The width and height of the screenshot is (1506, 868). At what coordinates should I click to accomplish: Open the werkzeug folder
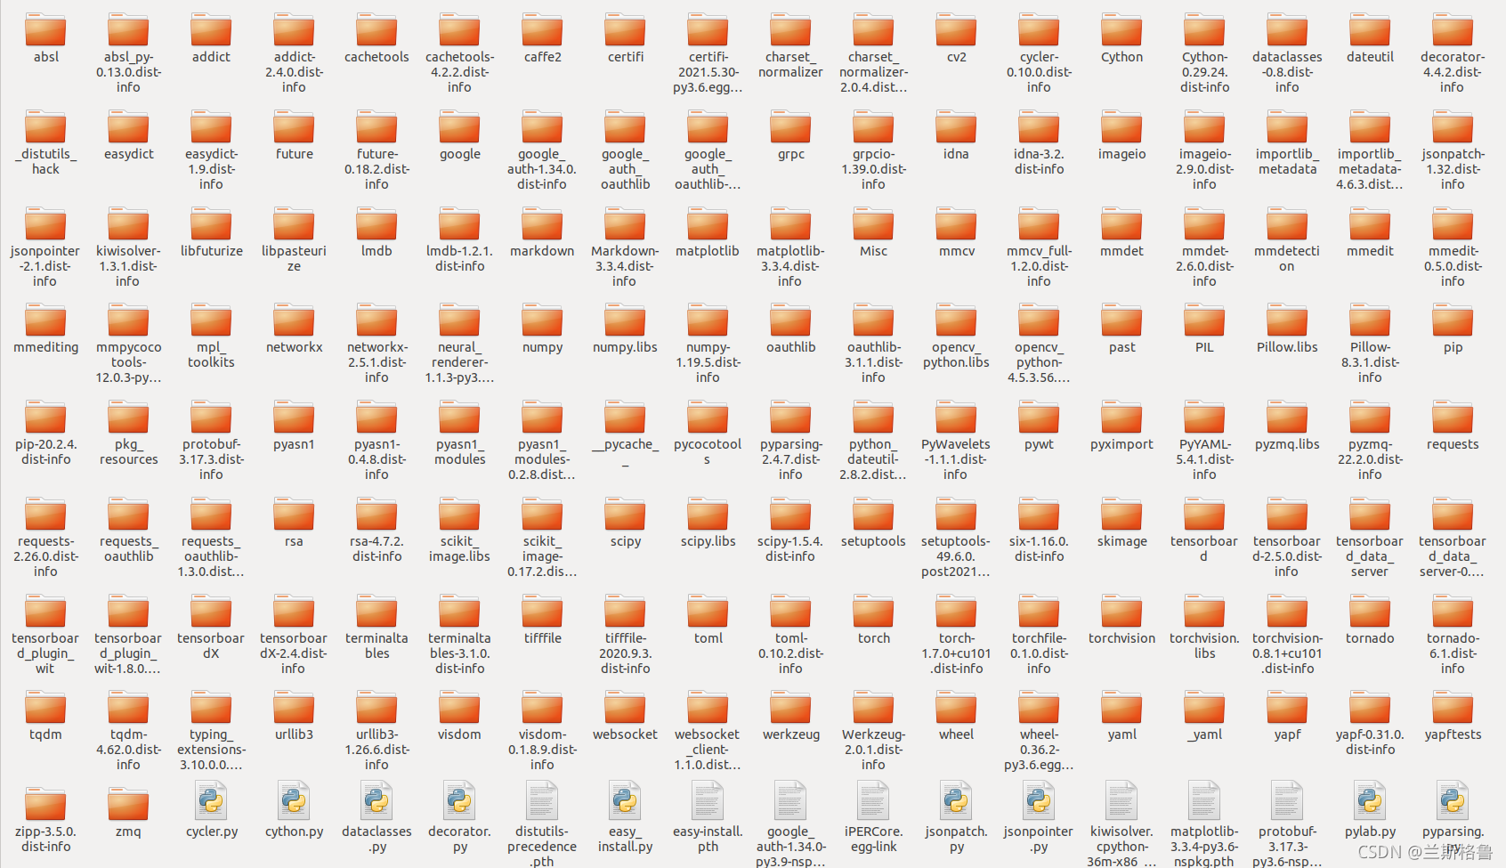790,708
